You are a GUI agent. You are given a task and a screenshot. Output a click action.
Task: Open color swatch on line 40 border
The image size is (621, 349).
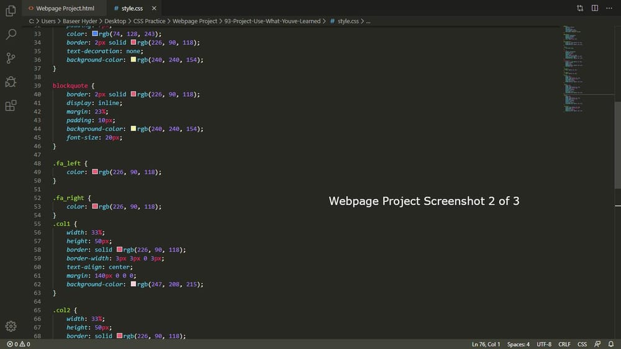pyautogui.click(x=134, y=94)
